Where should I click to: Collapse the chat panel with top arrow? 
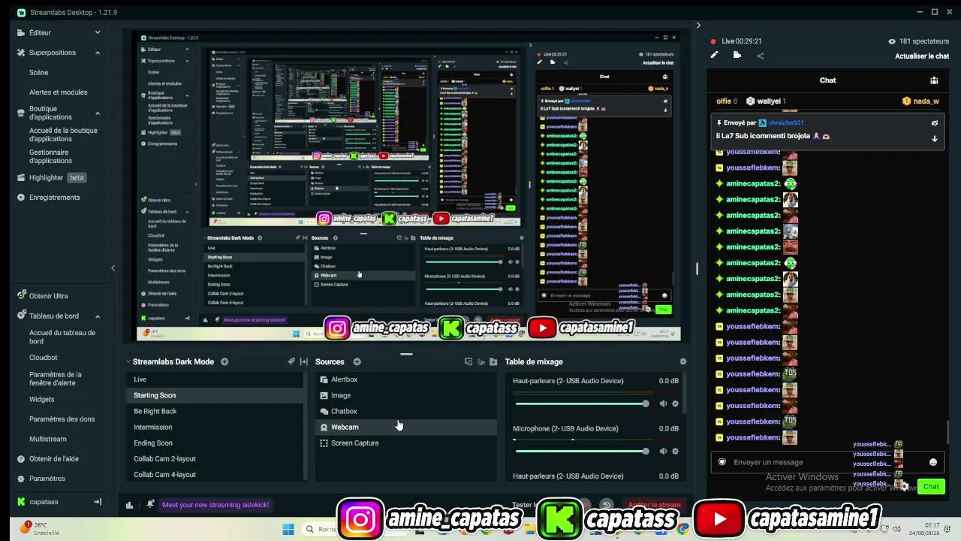(x=698, y=26)
